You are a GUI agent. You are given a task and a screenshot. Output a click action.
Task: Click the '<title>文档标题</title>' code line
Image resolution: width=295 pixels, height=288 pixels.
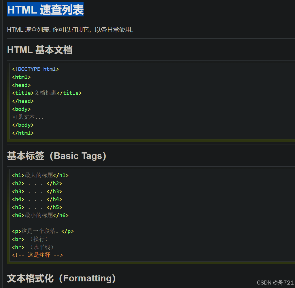47,93
